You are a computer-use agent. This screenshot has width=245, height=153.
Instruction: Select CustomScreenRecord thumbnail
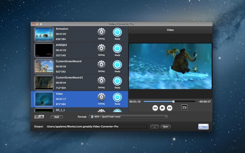pyautogui.click(x=44, y=66)
